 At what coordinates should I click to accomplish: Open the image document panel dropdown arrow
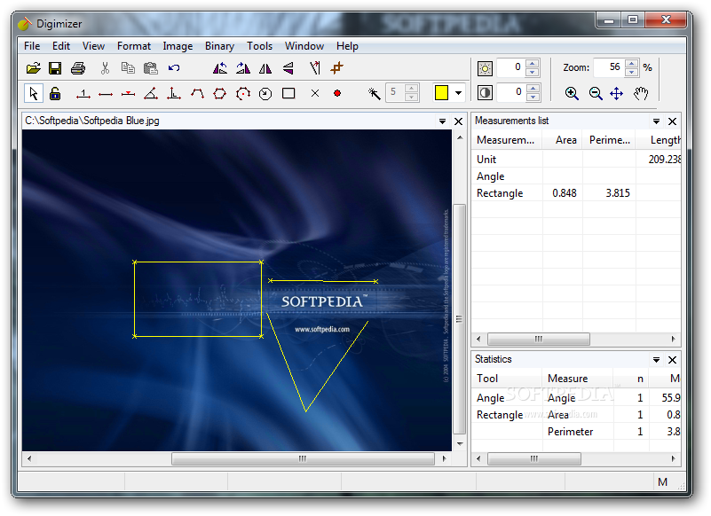(x=442, y=121)
